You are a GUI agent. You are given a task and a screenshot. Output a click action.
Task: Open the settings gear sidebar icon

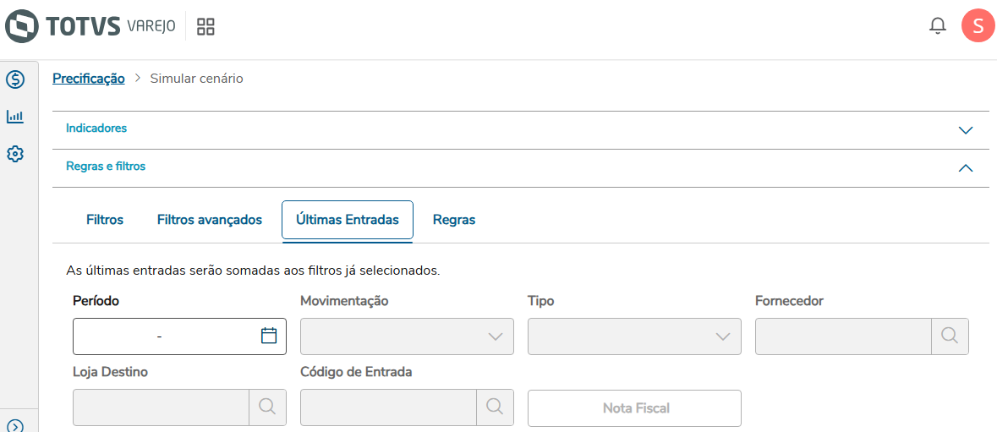point(14,154)
